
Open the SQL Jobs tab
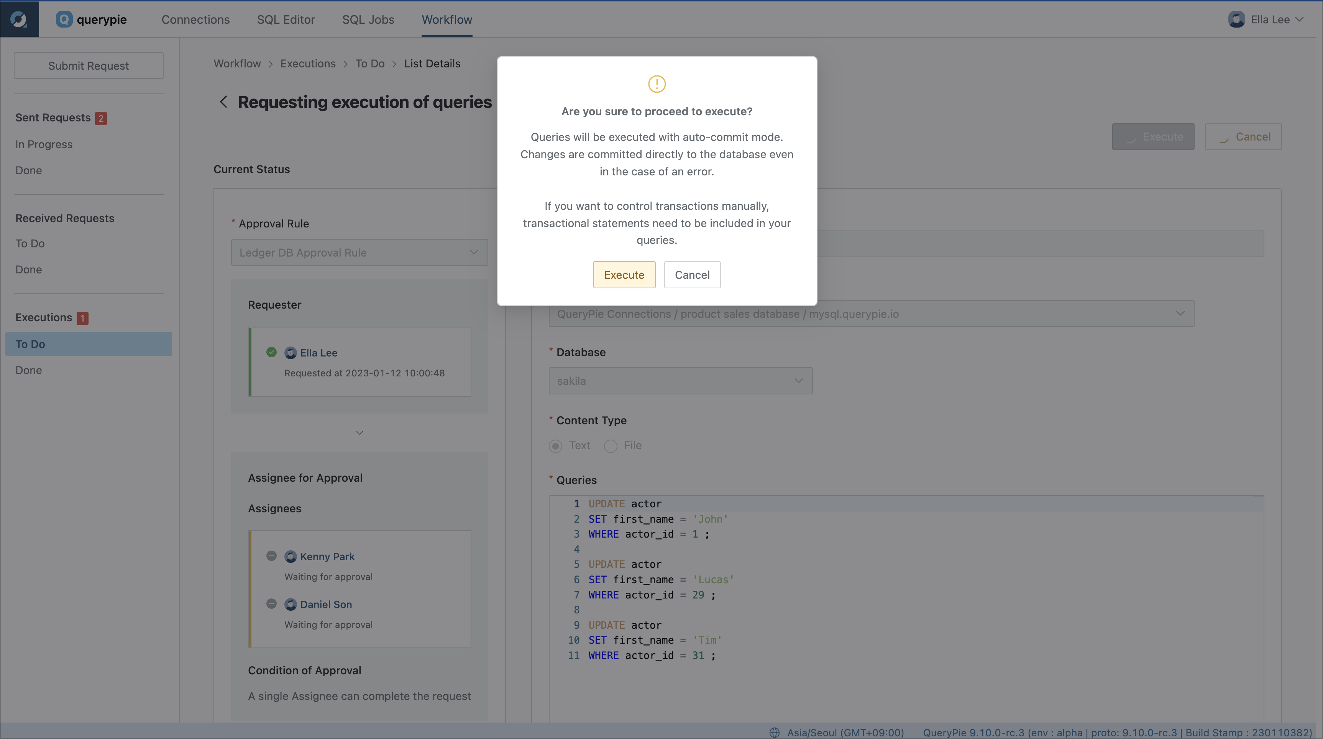[368, 20]
